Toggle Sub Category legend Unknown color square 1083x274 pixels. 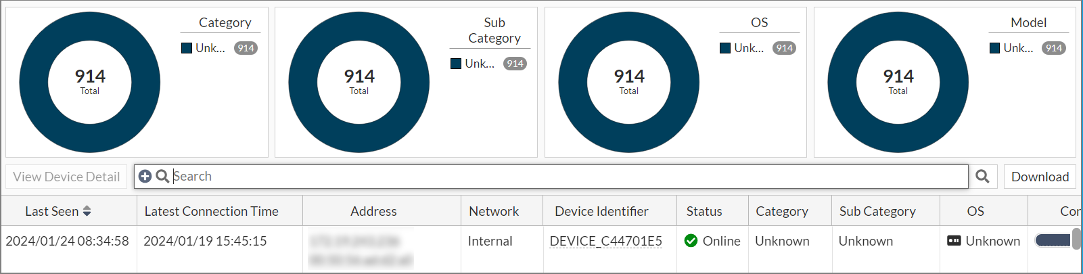coord(456,64)
